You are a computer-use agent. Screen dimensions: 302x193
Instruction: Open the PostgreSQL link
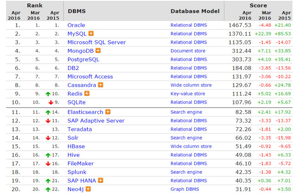[x=83, y=59]
